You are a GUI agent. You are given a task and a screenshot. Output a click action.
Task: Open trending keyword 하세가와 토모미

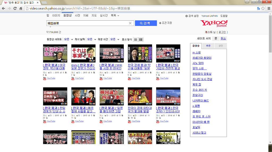pyautogui.click(x=202, y=58)
